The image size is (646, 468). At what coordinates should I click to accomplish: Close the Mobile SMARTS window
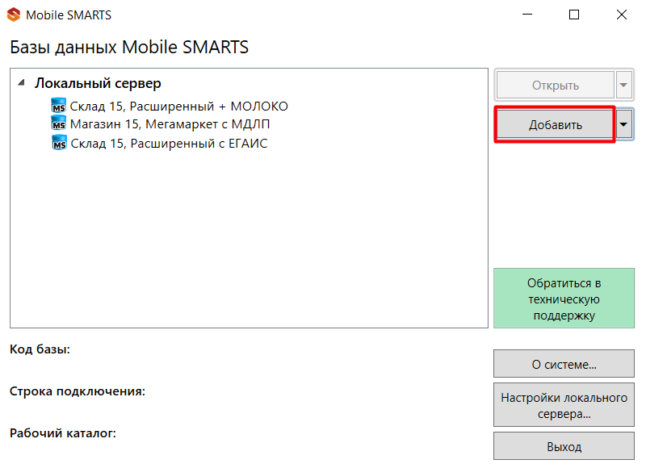click(621, 15)
